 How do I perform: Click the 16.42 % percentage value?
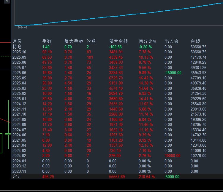pyautogui.click(x=146, y=78)
